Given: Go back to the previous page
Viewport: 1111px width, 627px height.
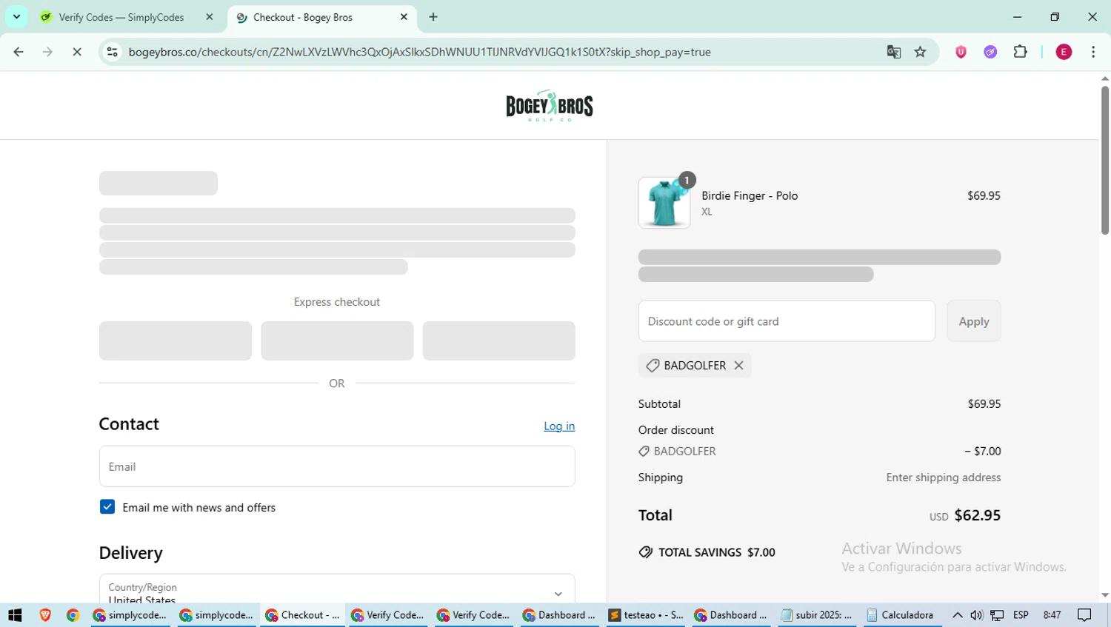Looking at the screenshot, I should coord(19,52).
